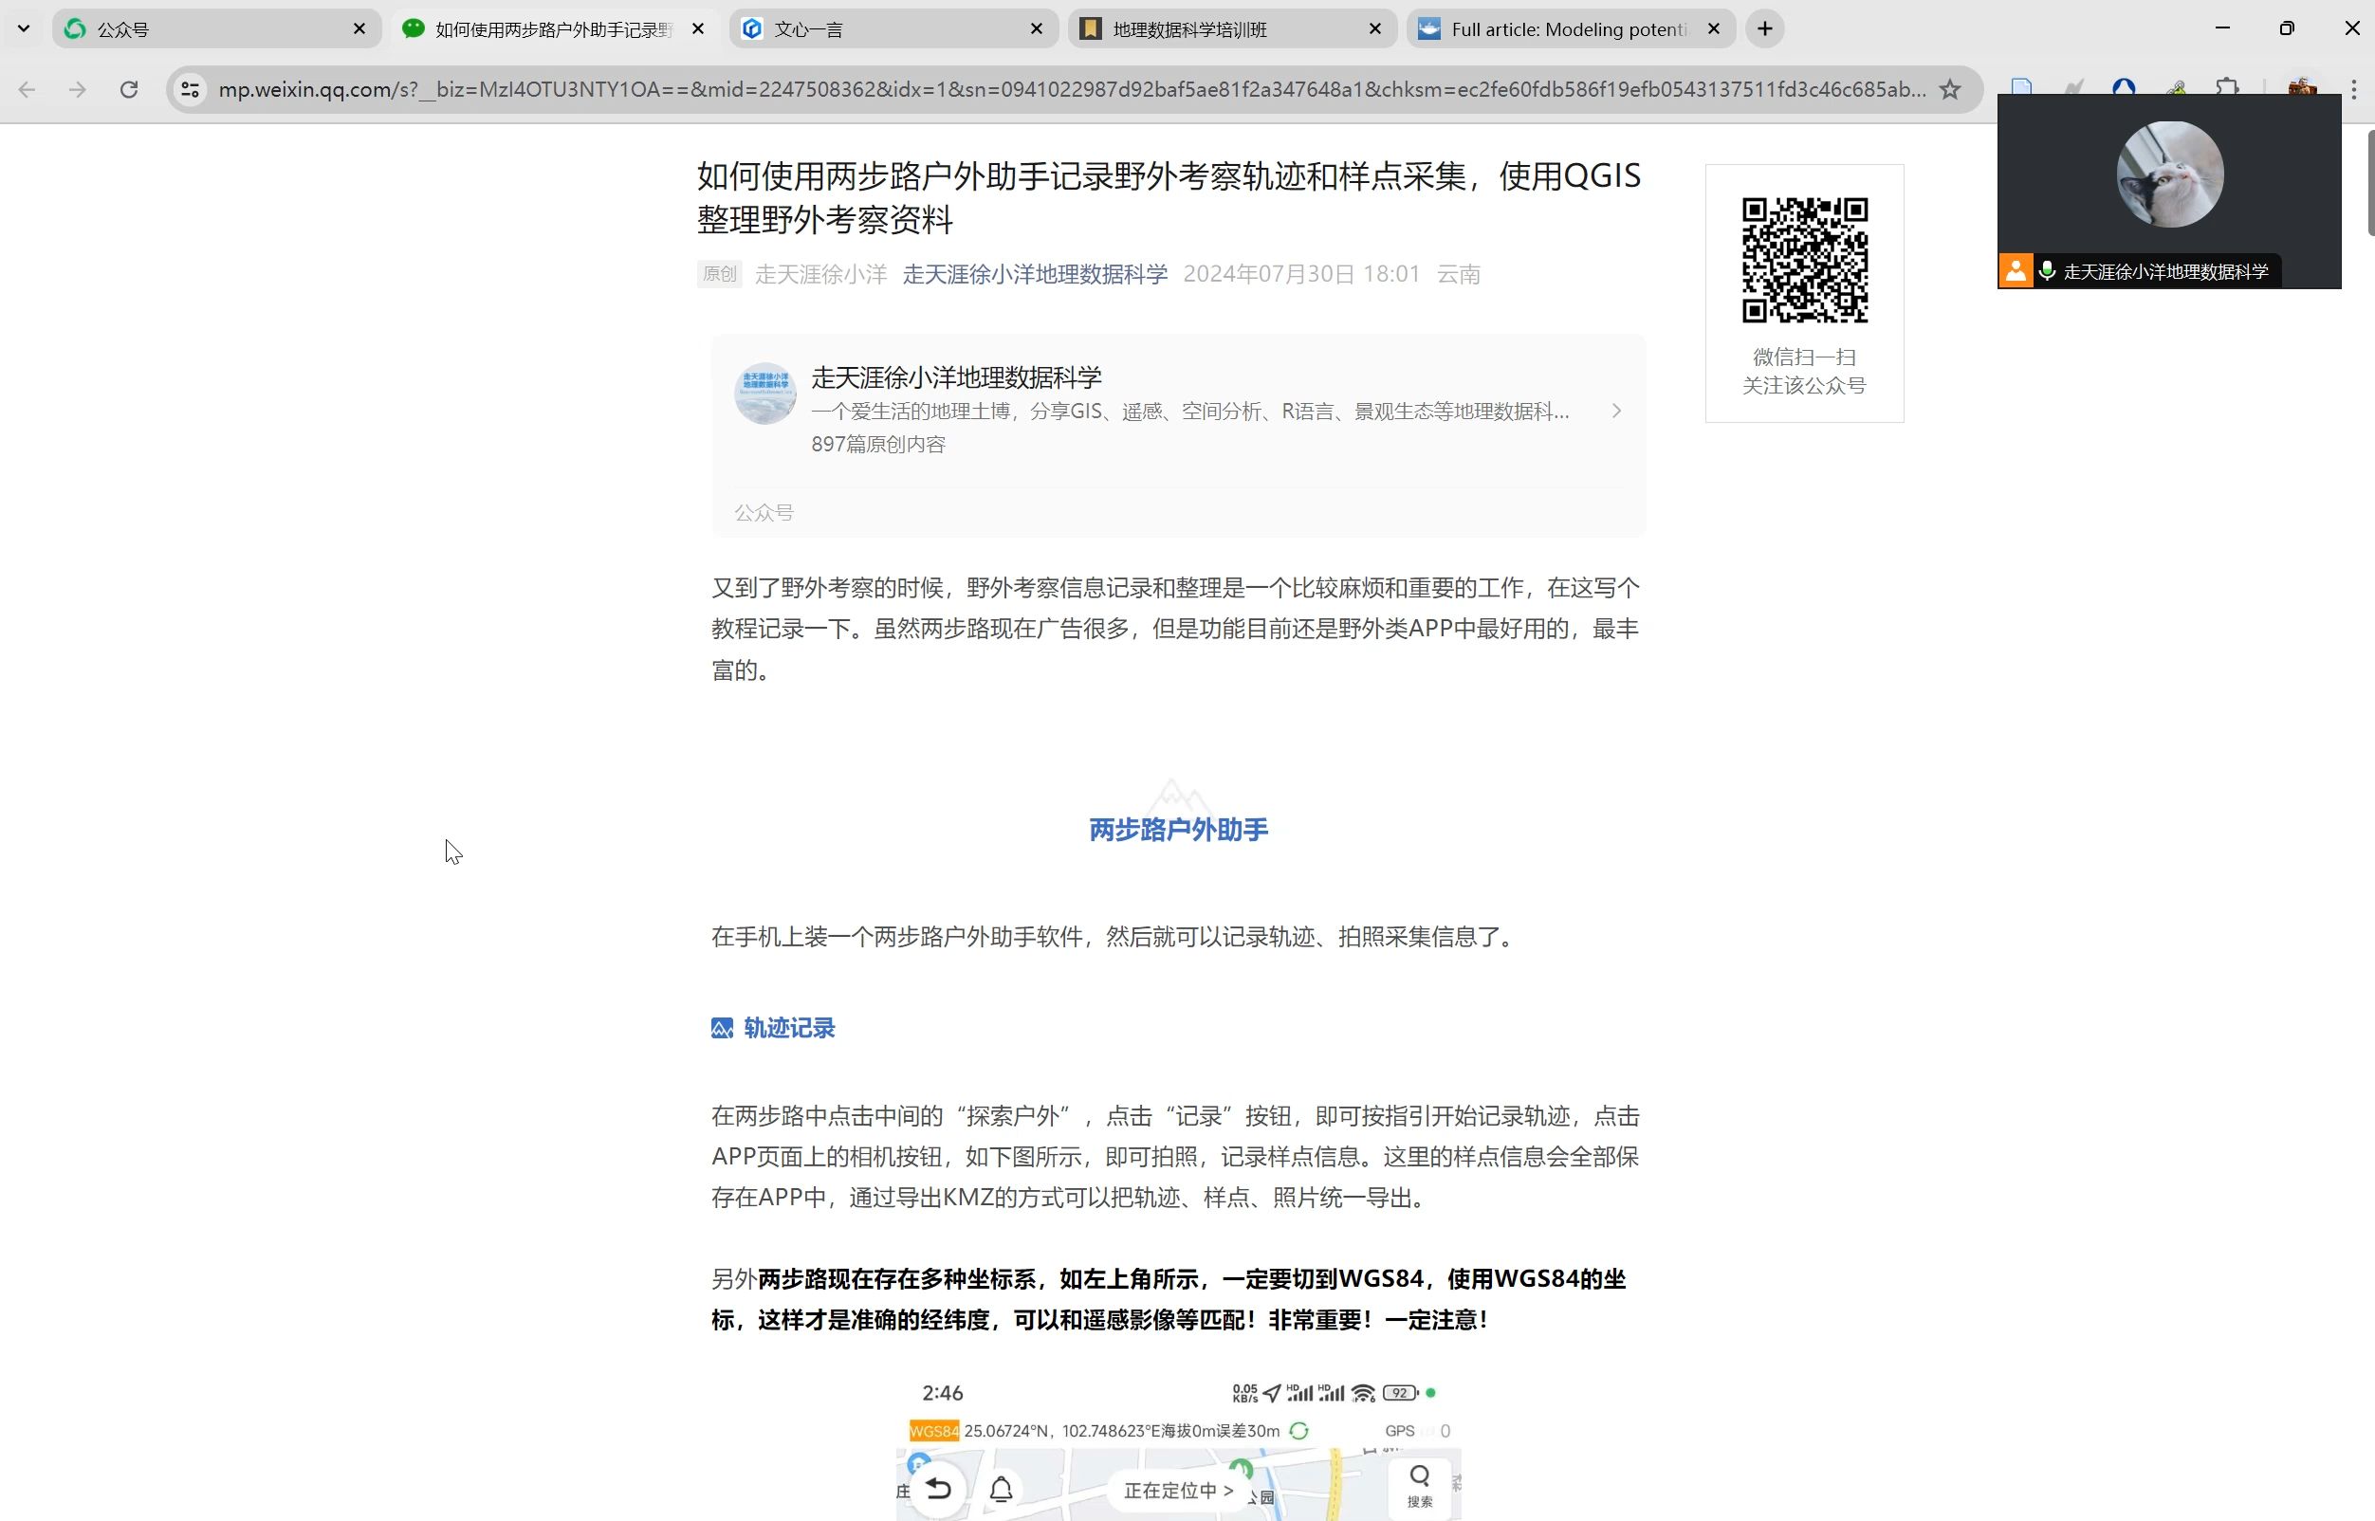
Task: Click the page vertical scrollbar
Action: (x=2369, y=183)
